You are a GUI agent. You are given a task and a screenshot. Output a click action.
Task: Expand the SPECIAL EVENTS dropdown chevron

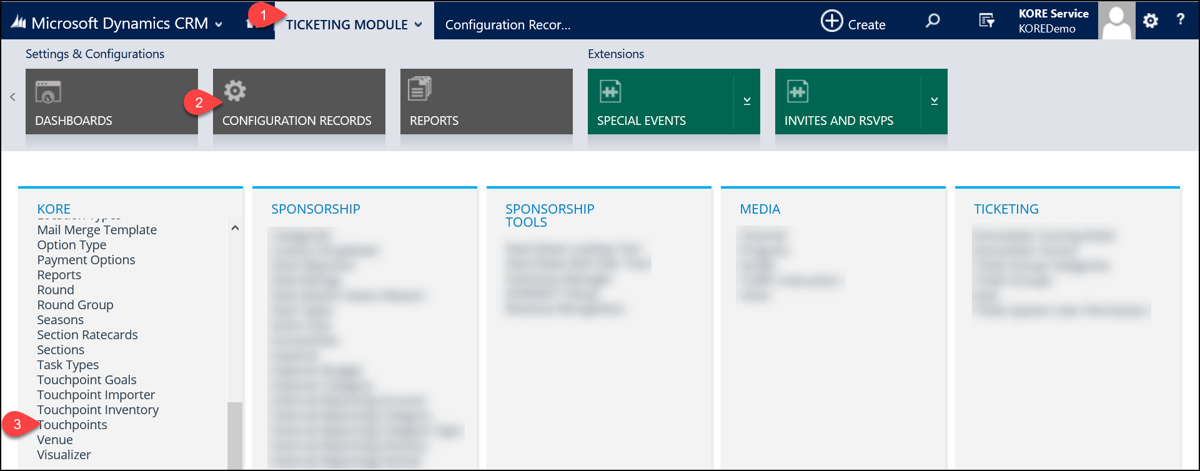pos(746,101)
